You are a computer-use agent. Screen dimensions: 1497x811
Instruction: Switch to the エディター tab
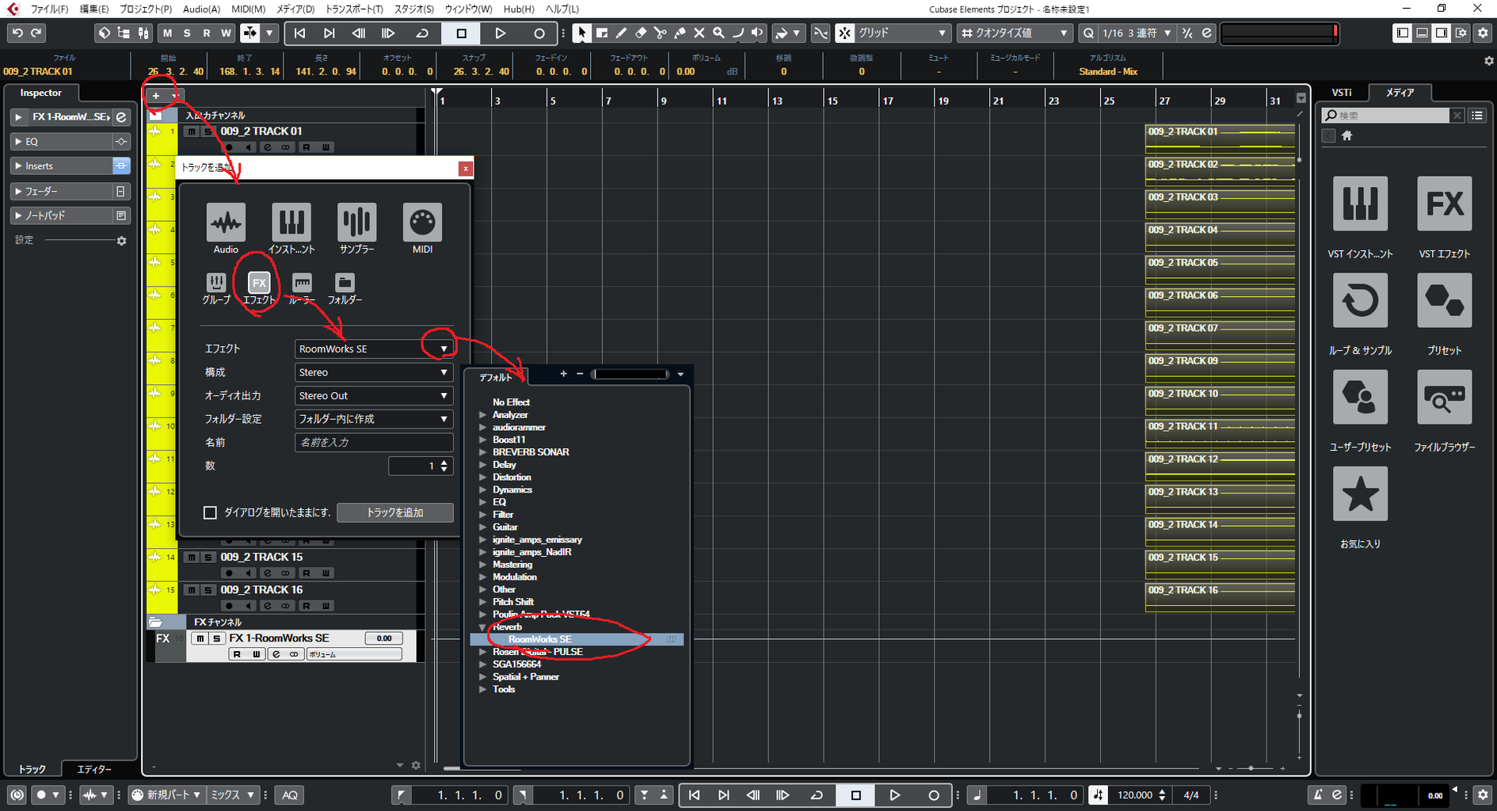[94, 769]
